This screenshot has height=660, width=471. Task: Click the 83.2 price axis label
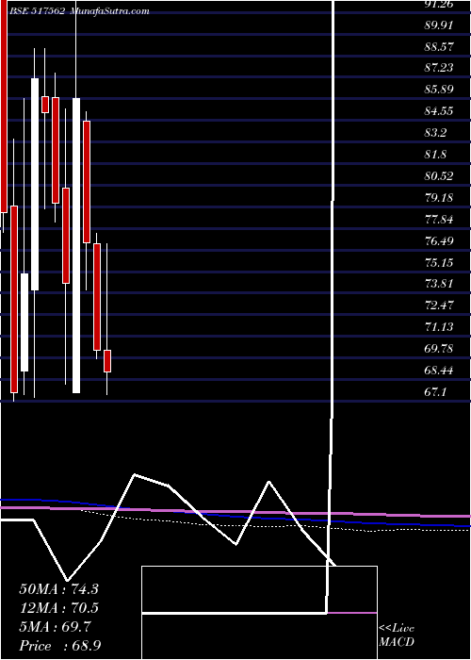pos(435,133)
